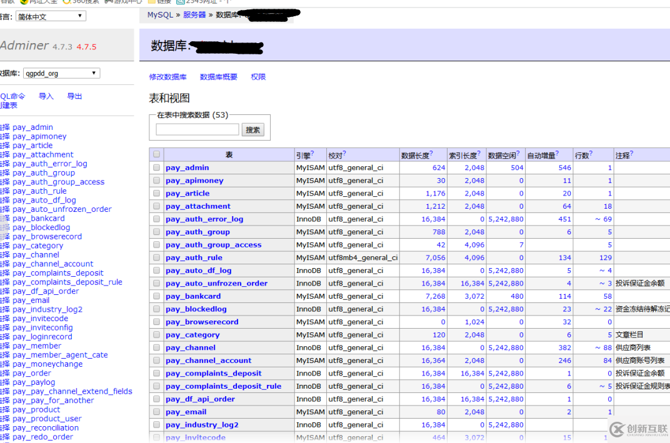The height and width of the screenshot is (443, 670).
Task: Click the utf8mb4_general_ci collation cell
Action: pyautogui.click(x=362, y=257)
